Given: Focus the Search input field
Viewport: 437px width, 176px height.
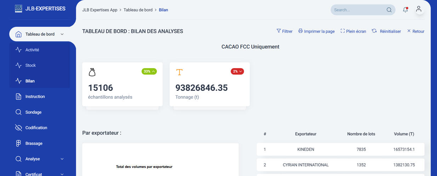Looking at the screenshot, I should [358, 10].
